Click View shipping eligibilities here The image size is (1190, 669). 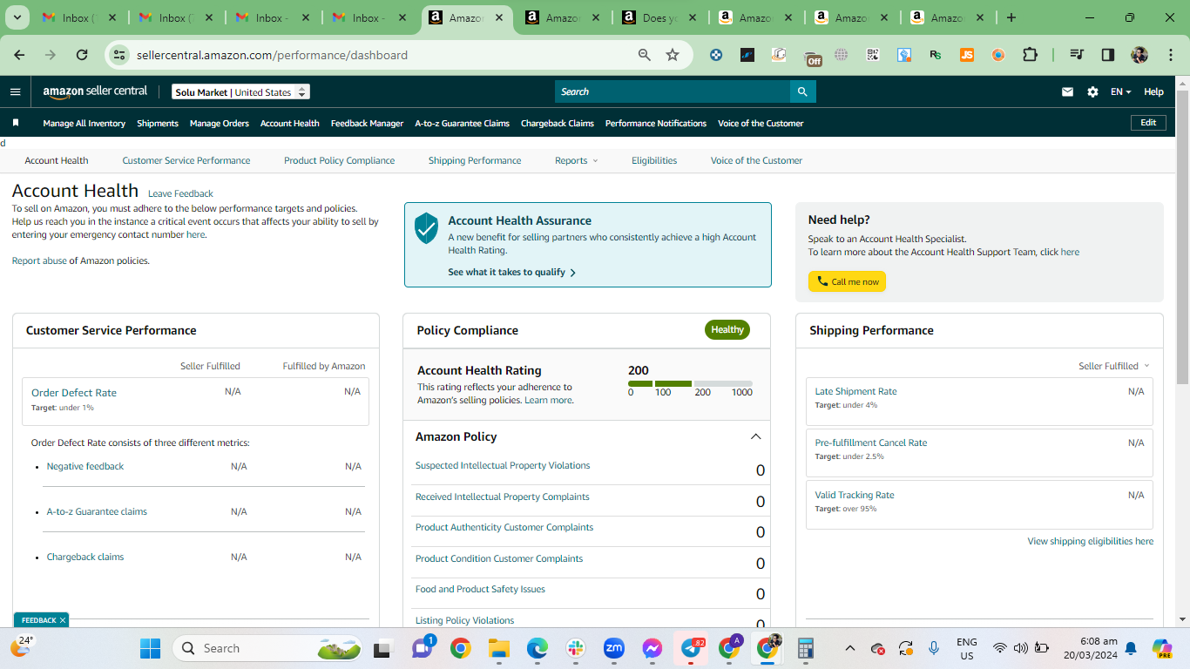point(1091,541)
